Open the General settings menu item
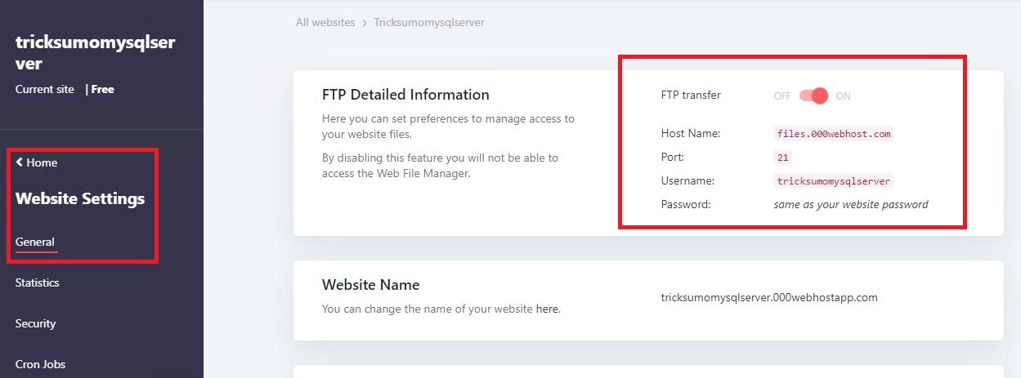1021x378 pixels. click(35, 242)
